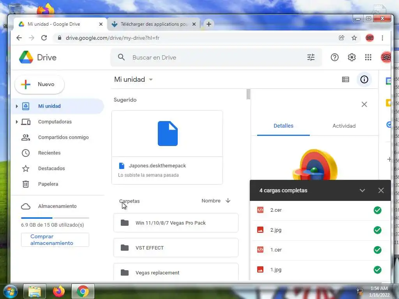Collapse the uploads panel with chevron
399x299 pixels.
point(362,190)
